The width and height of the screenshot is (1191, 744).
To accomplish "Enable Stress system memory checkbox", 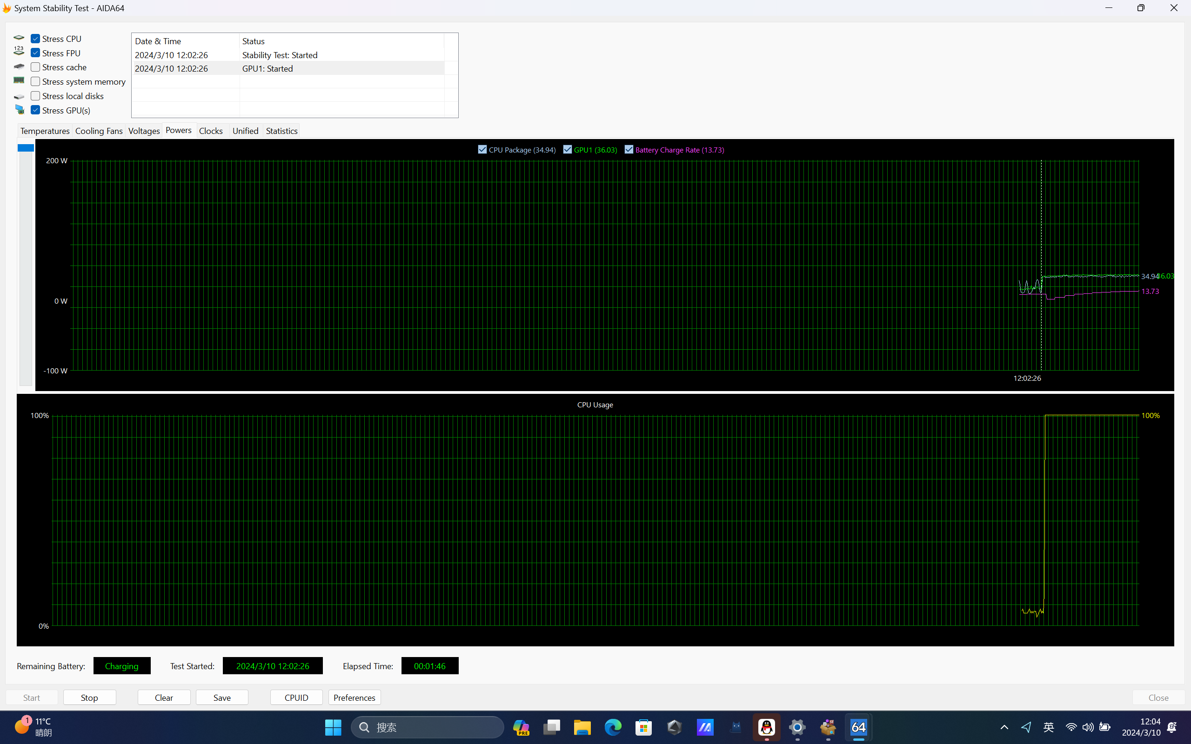I will 35,82.
